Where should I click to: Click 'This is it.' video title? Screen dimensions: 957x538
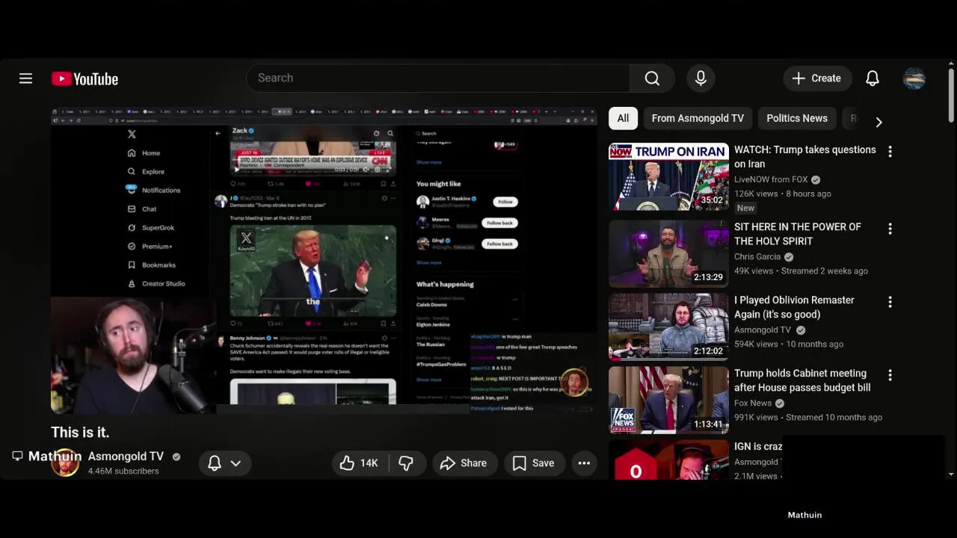[x=80, y=433]
